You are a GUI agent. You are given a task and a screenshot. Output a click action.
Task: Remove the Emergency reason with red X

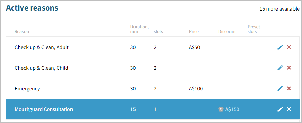point(289,88)
